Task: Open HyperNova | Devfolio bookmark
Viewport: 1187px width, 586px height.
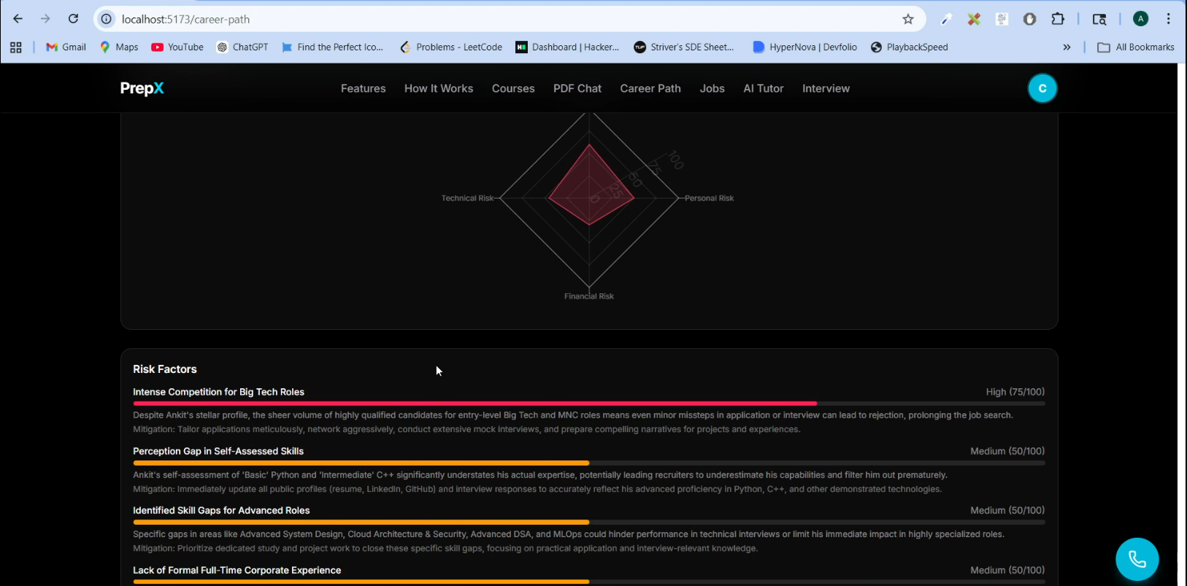Action: pos(805,47)
